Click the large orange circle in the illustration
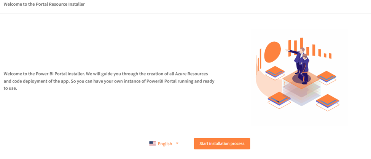371x159 pixels. [272, 52]
